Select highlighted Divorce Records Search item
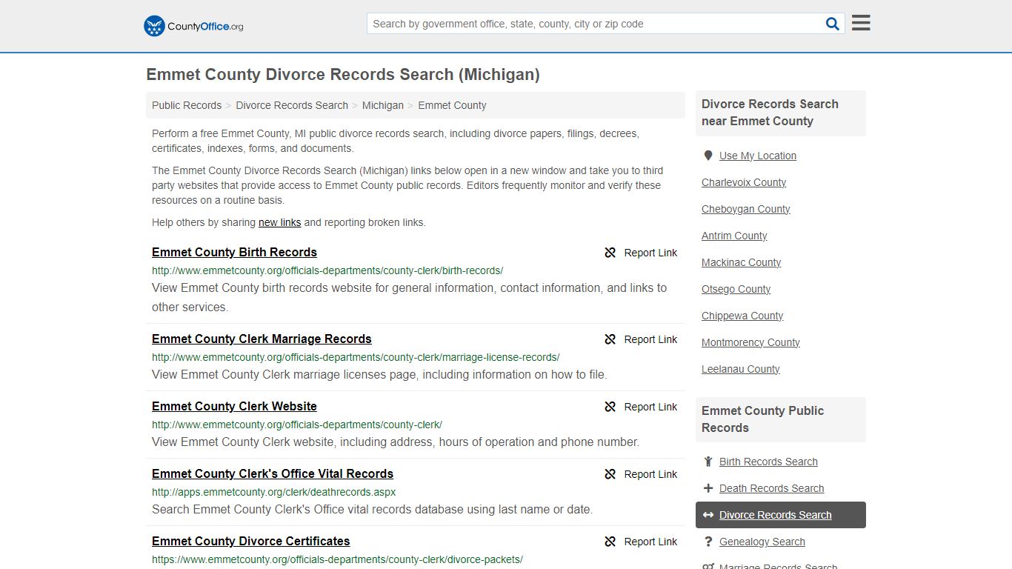 tap(781, 515)
